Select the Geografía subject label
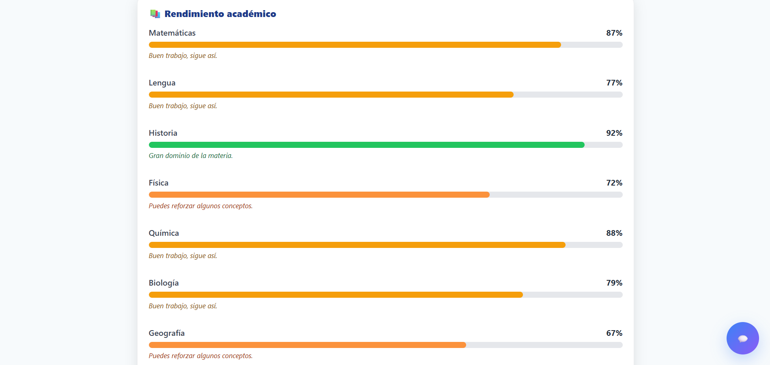Image resolution: width=770 pixels, height=365 pixels. click(x=166, y=333)
